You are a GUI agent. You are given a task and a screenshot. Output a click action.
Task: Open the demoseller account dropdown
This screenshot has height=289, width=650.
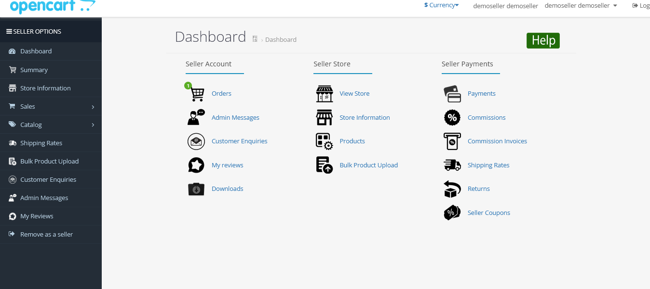coord(581,5)
